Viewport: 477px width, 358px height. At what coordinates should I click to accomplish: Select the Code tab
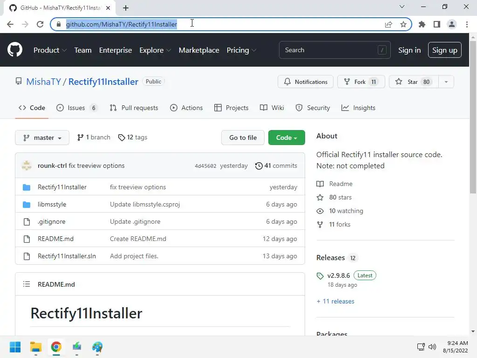coord(32,108)
